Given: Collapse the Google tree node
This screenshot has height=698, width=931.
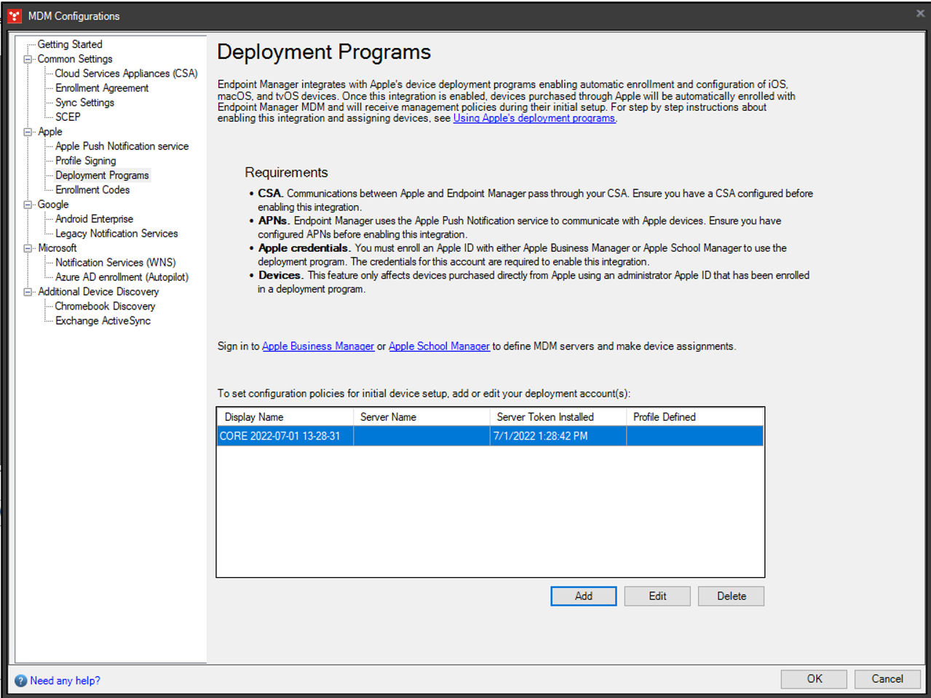Looking at the screenshot, I should 28,205.
